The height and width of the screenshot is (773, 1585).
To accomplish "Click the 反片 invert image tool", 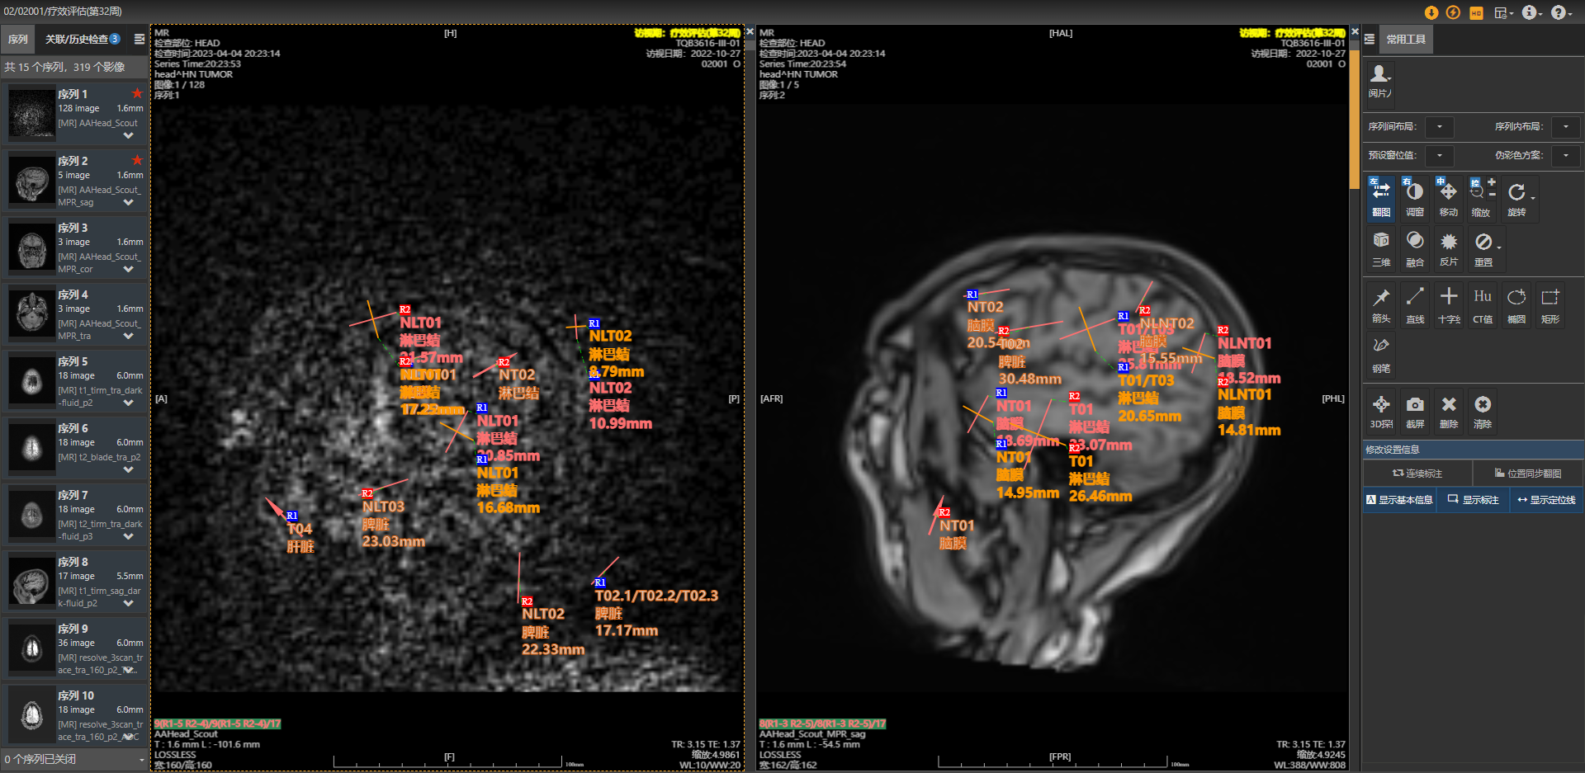I will point(1449,247).
